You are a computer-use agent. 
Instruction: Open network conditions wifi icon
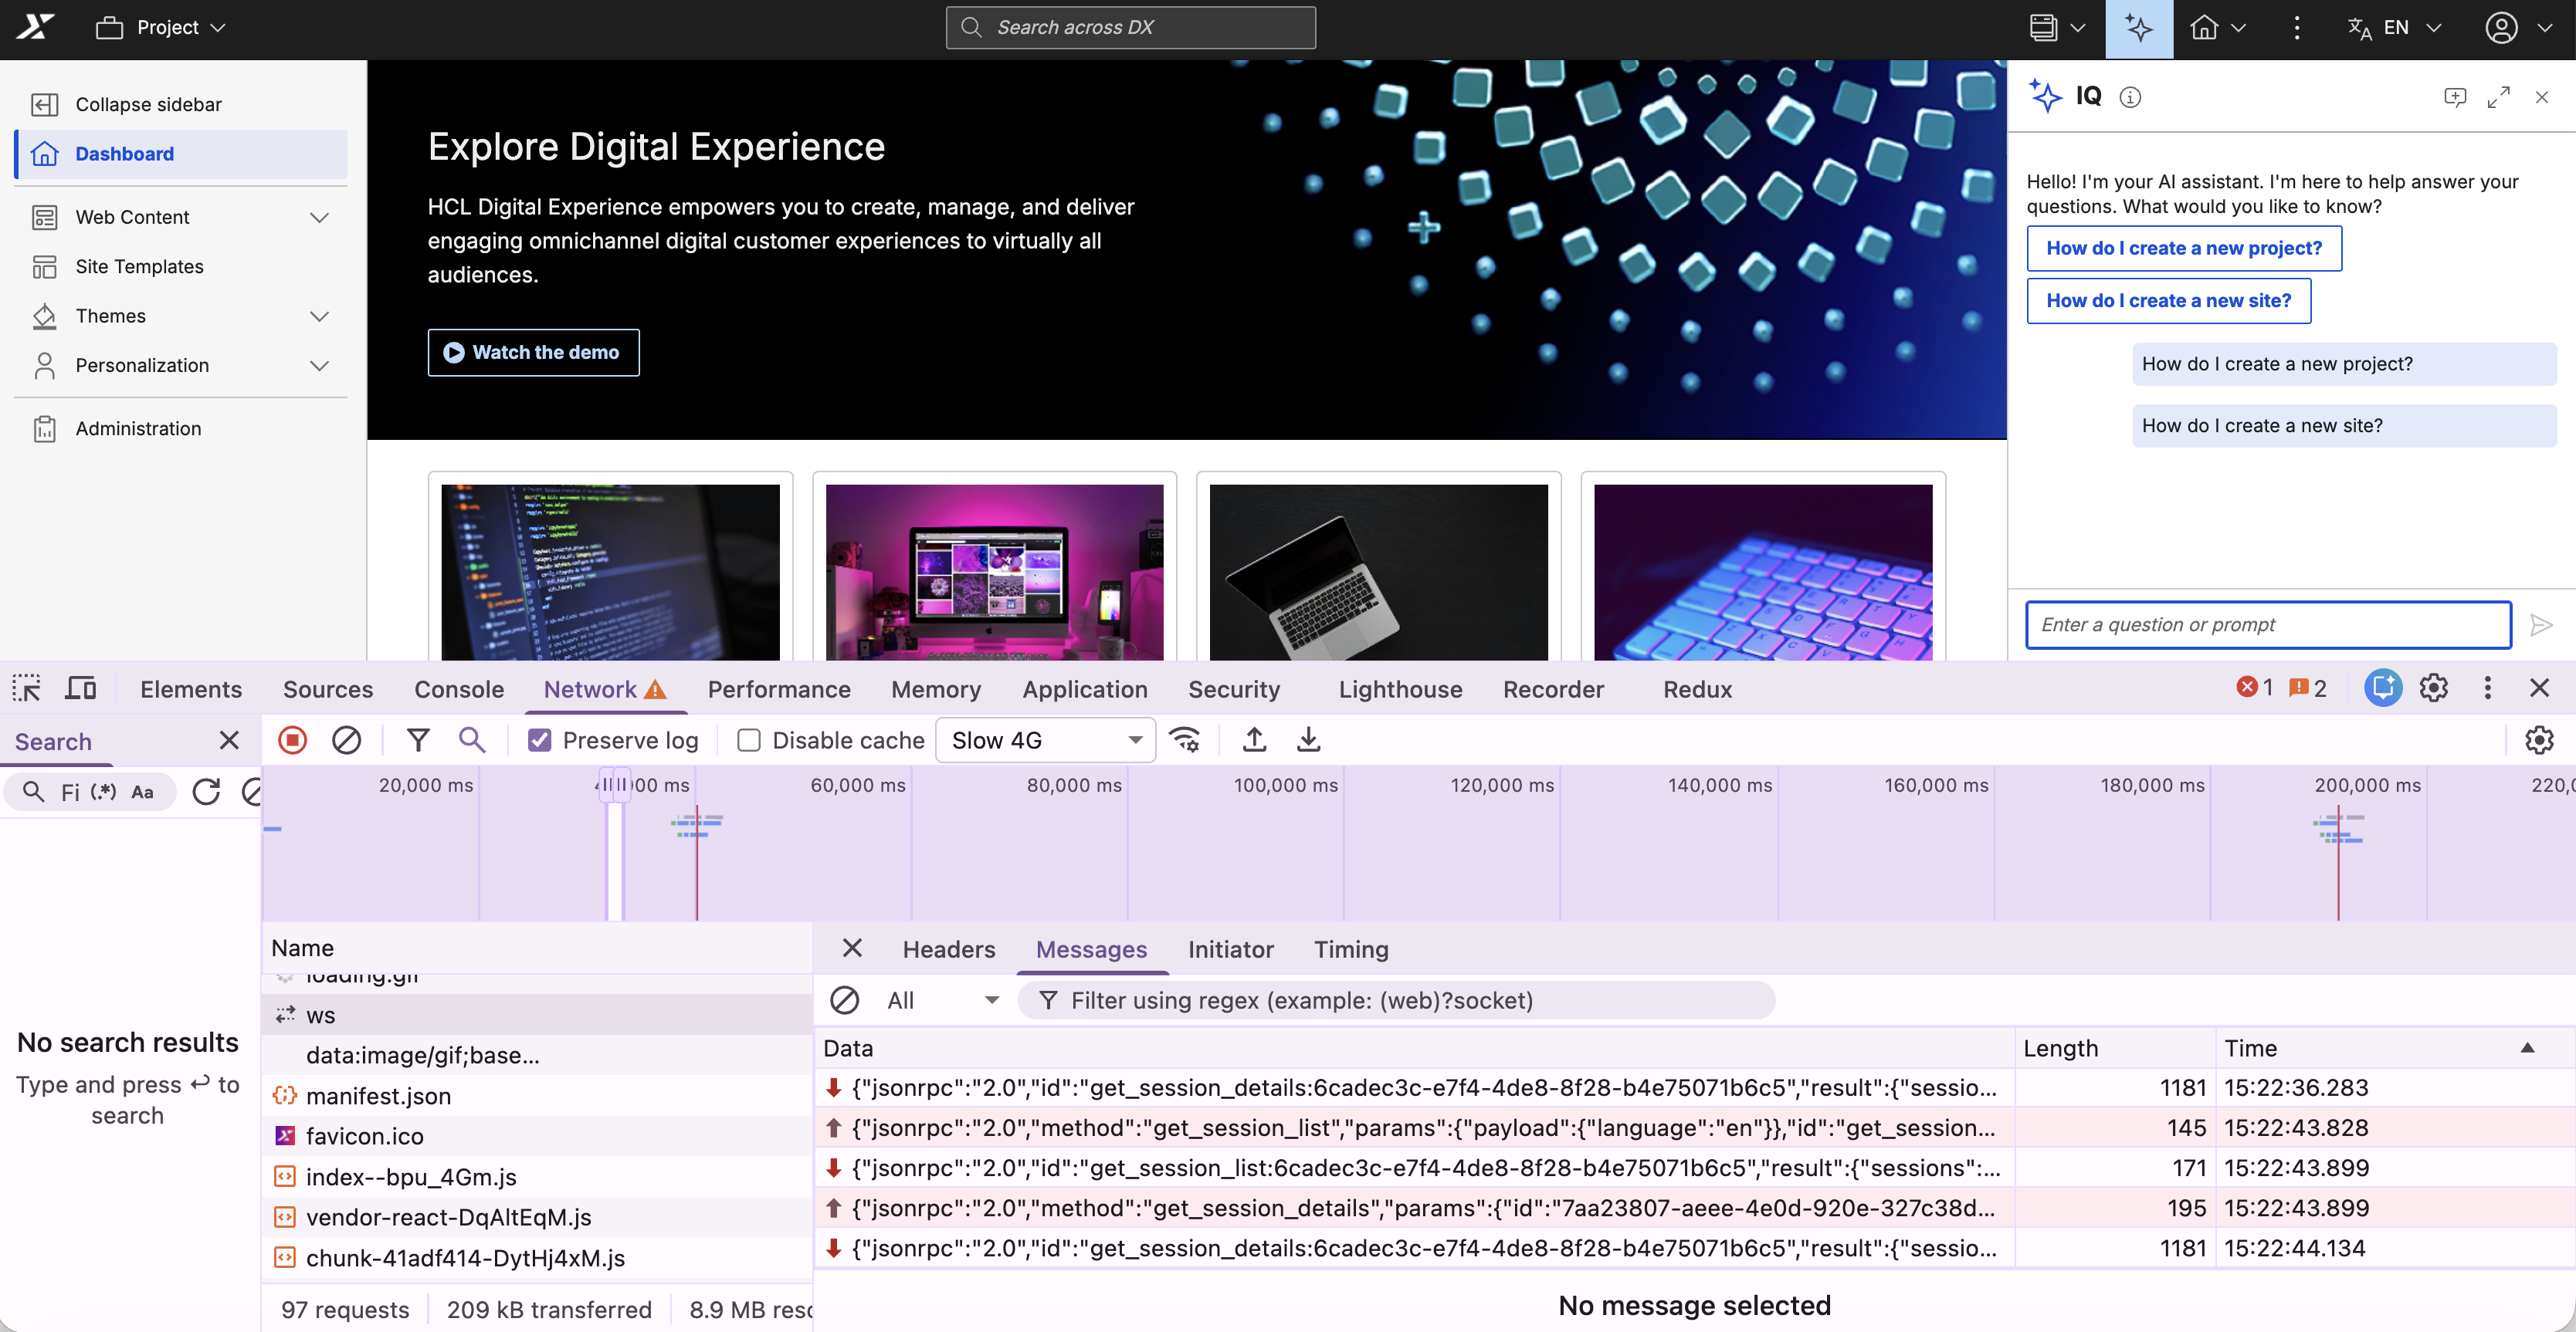point(1185,739)
